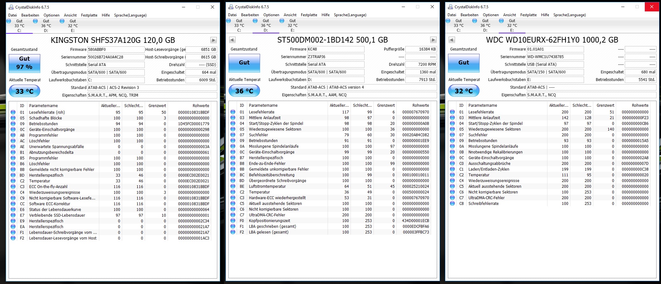Viewport: 661px width, 284px height.
Task: Click status orb for UltraDMA-CRC-Fehler in WDC window
Action: click(x=452, y=198)
